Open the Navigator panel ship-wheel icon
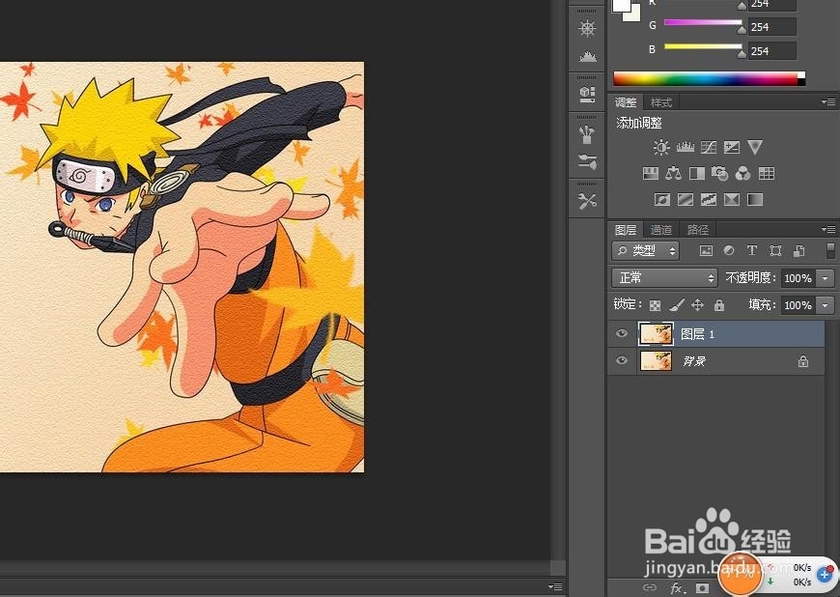The height and width of the screenshot is (597, 840). click(587, 28)
